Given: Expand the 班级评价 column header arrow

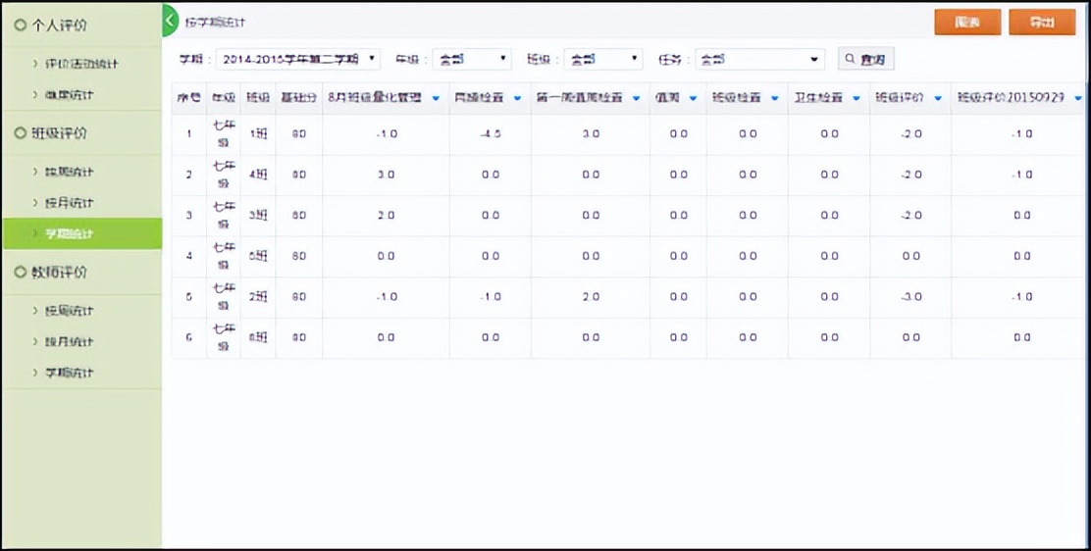Looking at the screenshot, I should pyautogui.click(x=937, y=99).
